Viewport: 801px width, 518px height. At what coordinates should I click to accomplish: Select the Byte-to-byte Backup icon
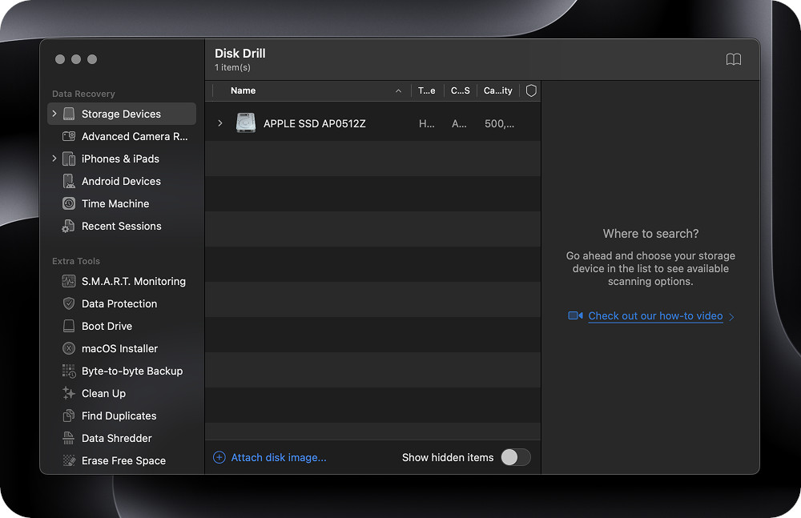tap(69, 371)
